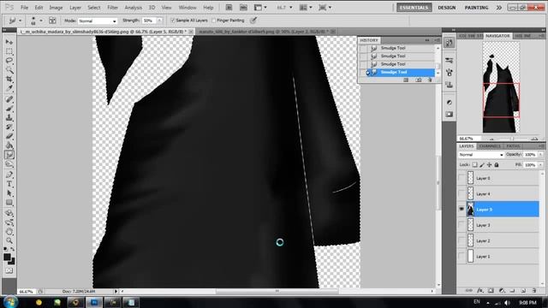Create a new layer icon
This screenshot has width=548, height=308.
pos(523,290)
